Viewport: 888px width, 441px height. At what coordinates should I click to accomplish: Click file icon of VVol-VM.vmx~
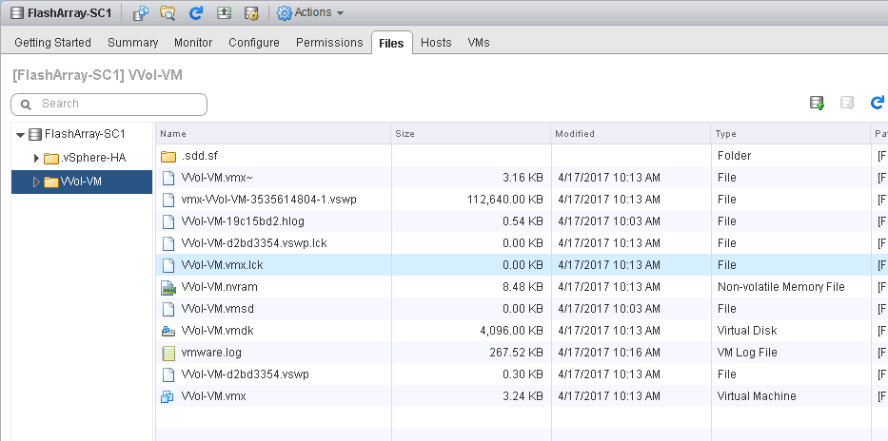(x=168, y=178)
